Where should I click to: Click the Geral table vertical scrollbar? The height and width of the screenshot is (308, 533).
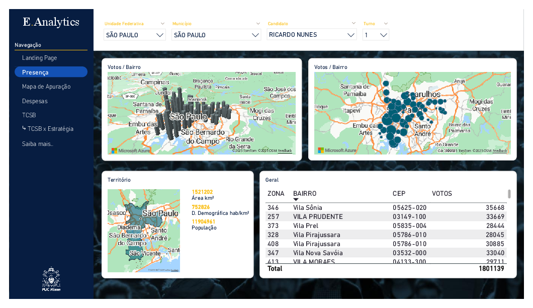(509, 194)
